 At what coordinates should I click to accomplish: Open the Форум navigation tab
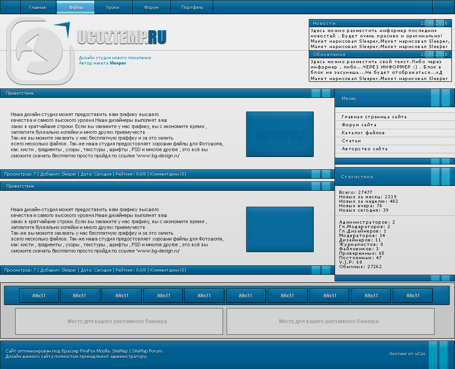[152, 7]
